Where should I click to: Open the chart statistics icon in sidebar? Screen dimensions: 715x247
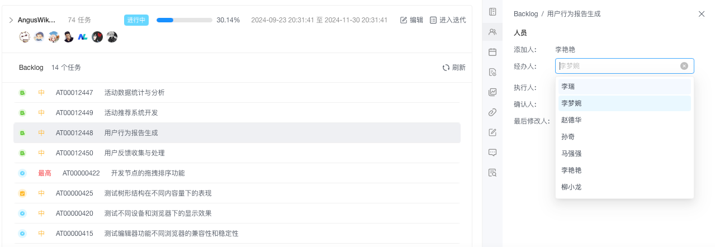pos(493,92)
